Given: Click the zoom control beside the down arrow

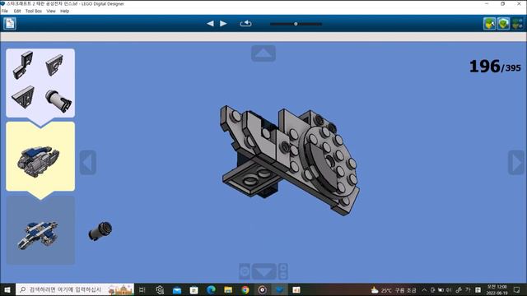Looking at the screenshot, I should point(283,271).
